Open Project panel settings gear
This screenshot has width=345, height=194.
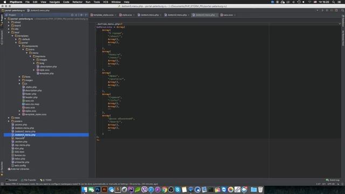pyautogui.click(x=81, y=15)
